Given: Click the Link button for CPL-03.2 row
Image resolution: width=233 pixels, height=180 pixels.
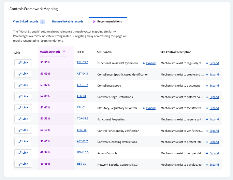Looking at the screenshot, I should tap(23, 62).
